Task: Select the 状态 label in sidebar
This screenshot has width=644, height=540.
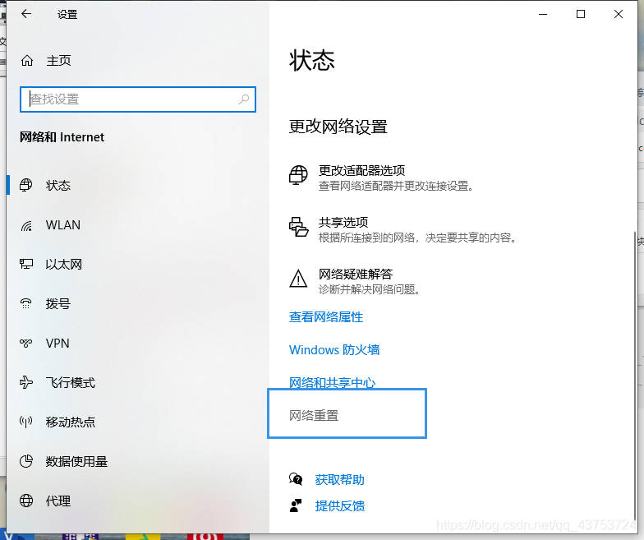Action: coord(58,186)
